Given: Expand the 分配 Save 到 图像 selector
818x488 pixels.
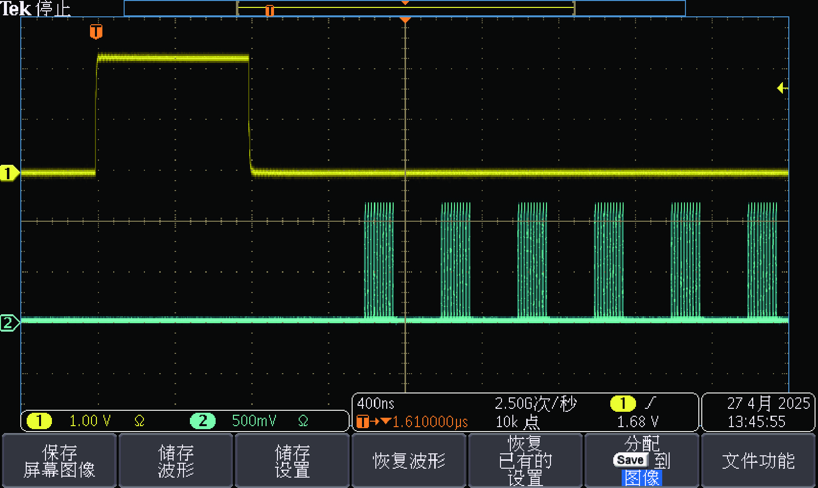Looking at the screenshot, I should (x=641, y=461).
